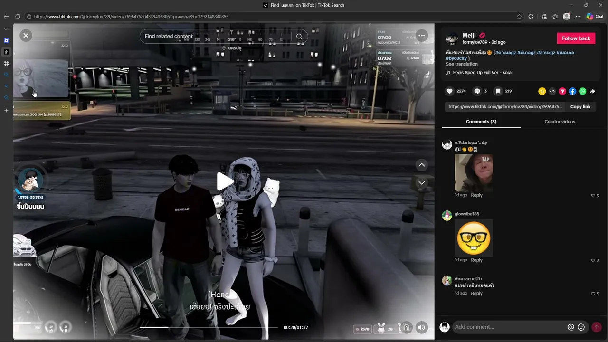Viewport: 608px width, 342px height.
Task: Save video with the bookmark icon
Action: click(498, 91)
